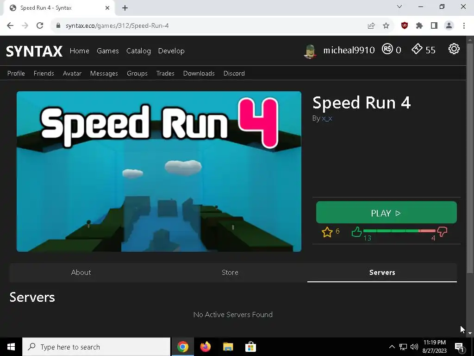Viewport: 474px width, 356px height.
Task: Open the Chrome profile icon
Action: point(449,26)
